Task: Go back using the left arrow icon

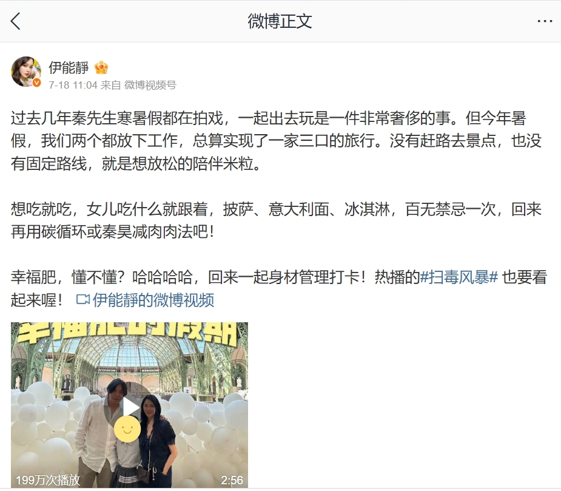Action: (x=15, y=21)
